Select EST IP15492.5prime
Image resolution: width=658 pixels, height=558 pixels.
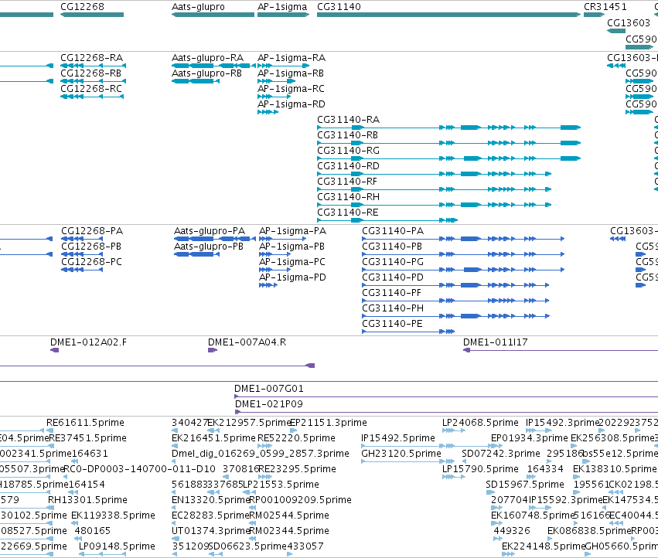tap(398, 438)
